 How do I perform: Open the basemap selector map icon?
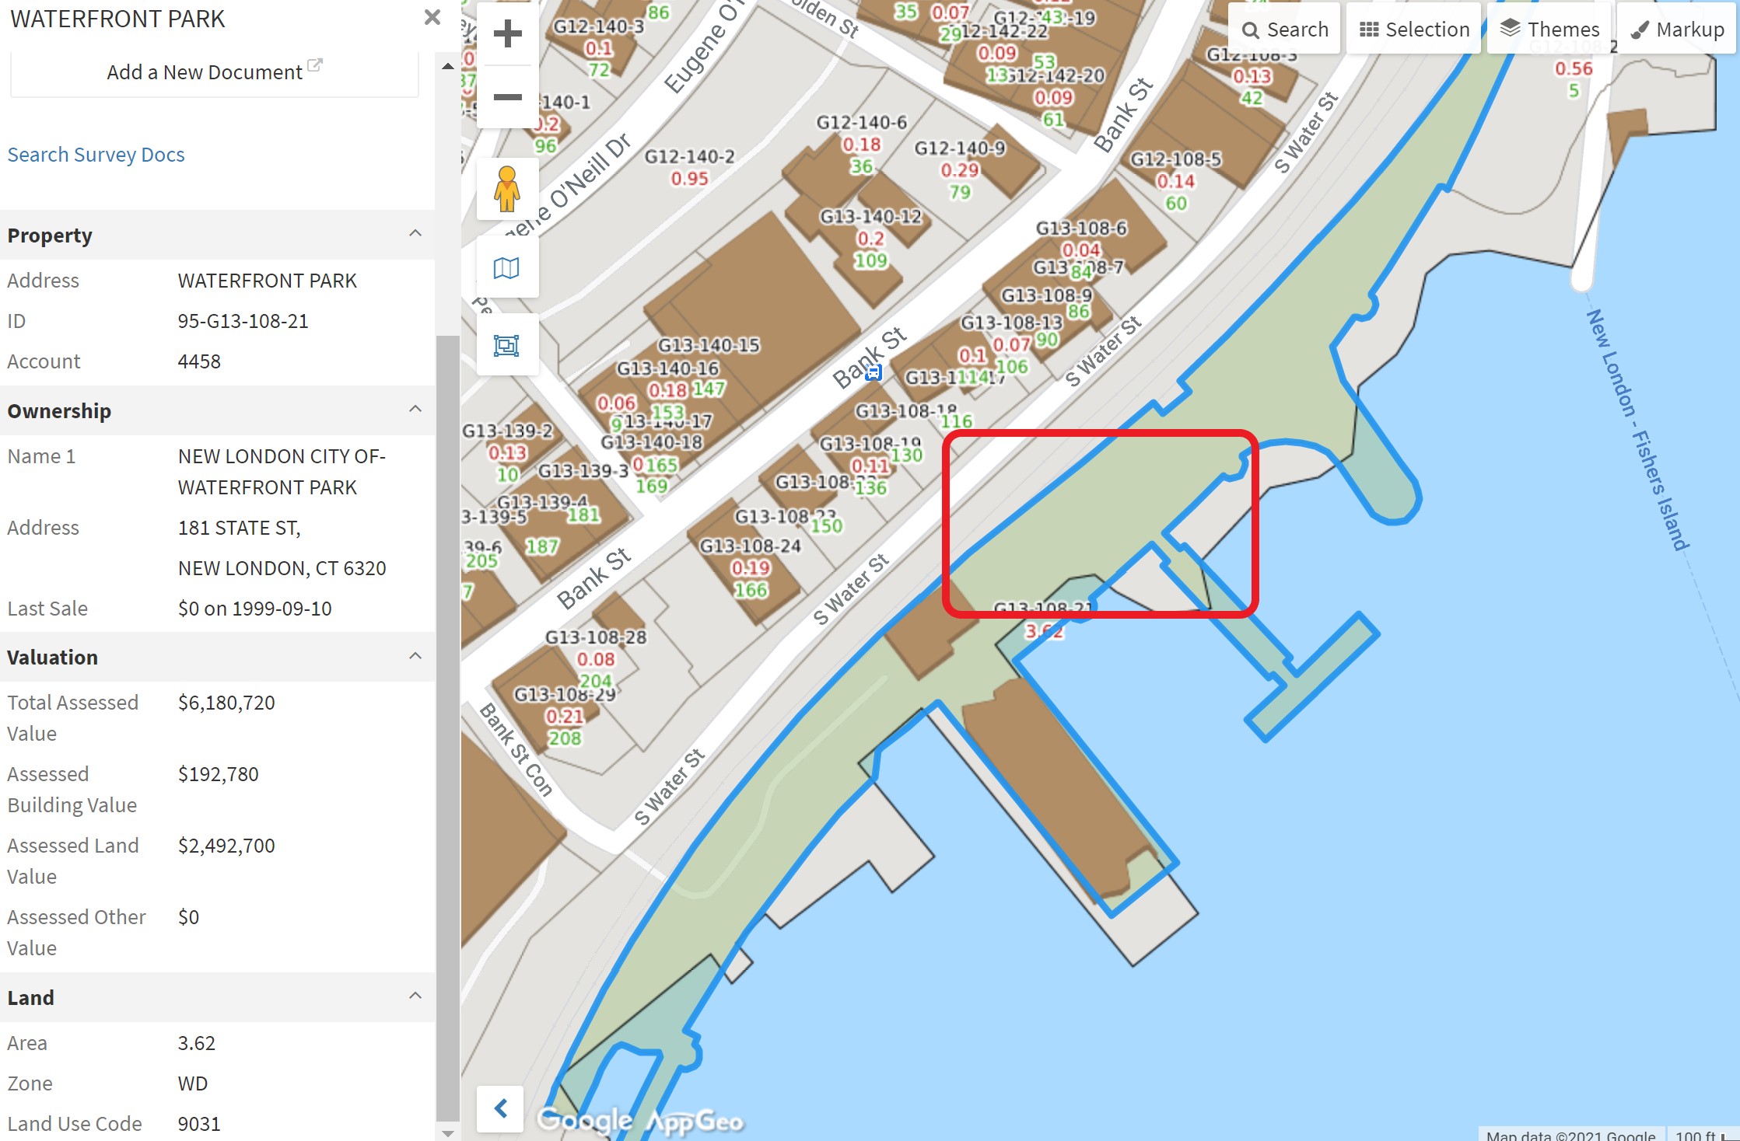point(507,267)
